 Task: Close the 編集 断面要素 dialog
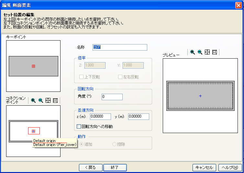pos(238,5)
